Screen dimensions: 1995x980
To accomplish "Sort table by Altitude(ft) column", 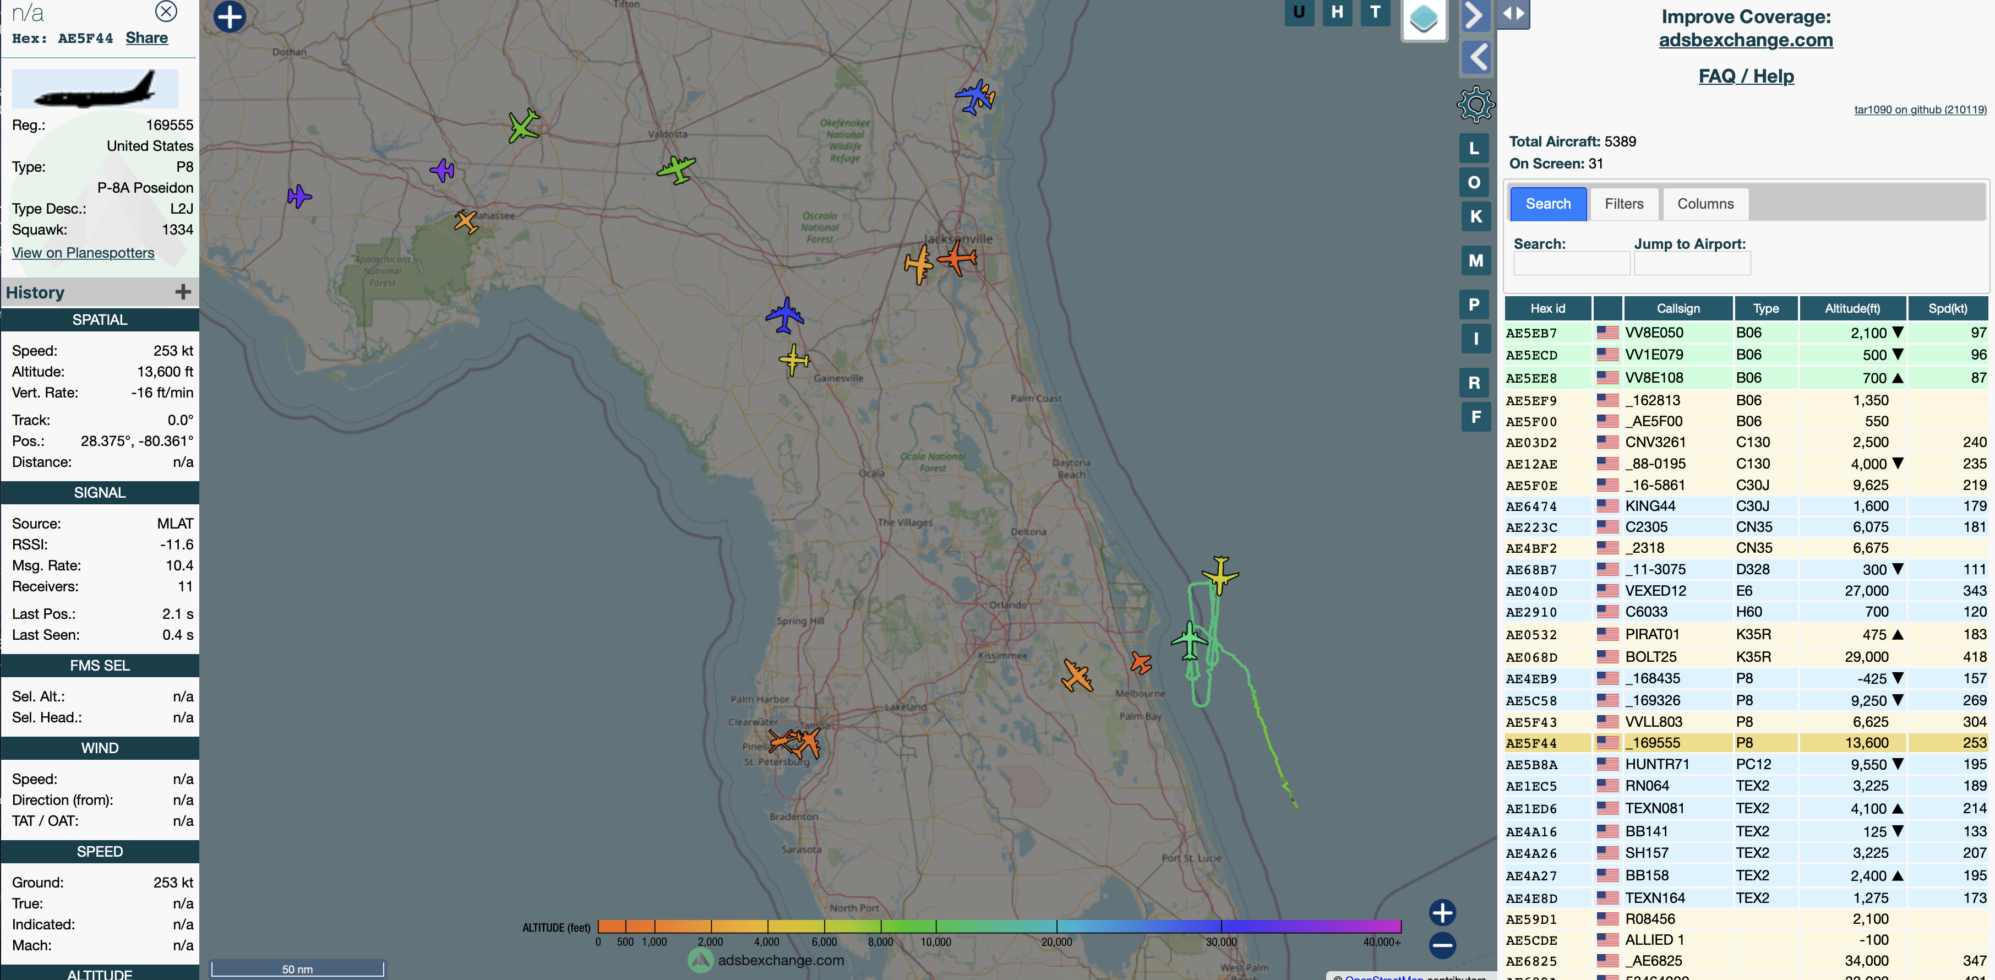I will [x=1852, y=308].
